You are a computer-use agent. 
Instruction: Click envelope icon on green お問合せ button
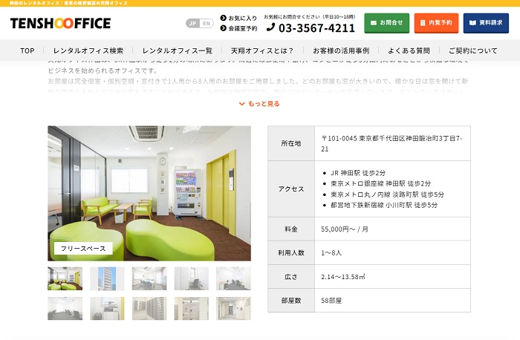pyautogui.click(x=374, y=23)
